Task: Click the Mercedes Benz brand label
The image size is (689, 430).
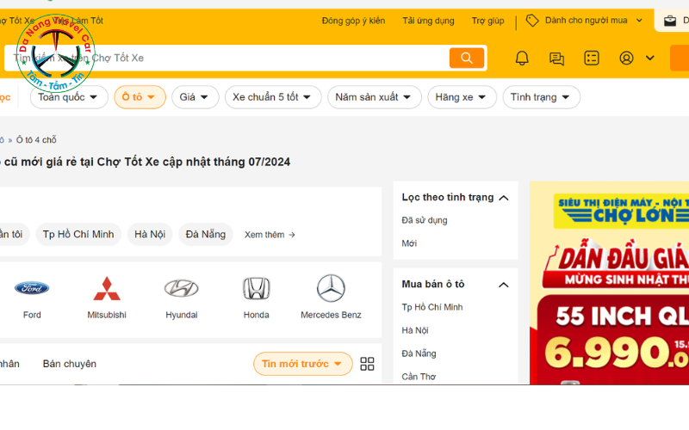Action: [x=331, y=315]
